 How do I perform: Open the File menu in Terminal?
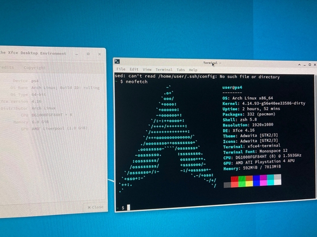[121, 69]
